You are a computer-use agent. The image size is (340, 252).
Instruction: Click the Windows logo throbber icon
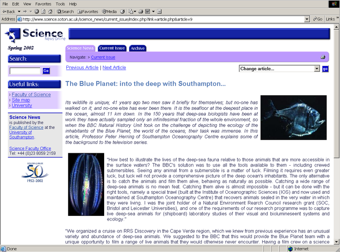tap(334, 4)
